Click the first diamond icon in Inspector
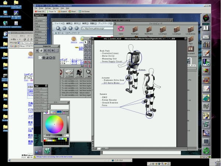 pos(37,51)
